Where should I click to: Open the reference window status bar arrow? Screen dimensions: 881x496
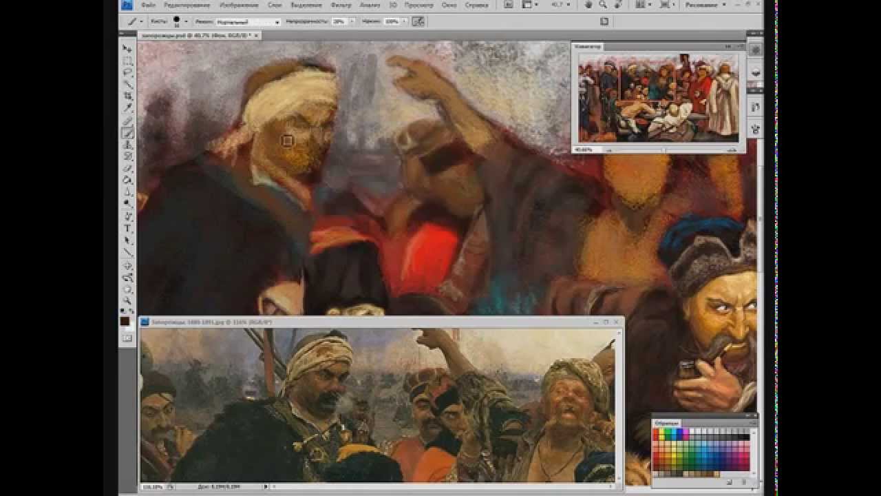(266, 486)
